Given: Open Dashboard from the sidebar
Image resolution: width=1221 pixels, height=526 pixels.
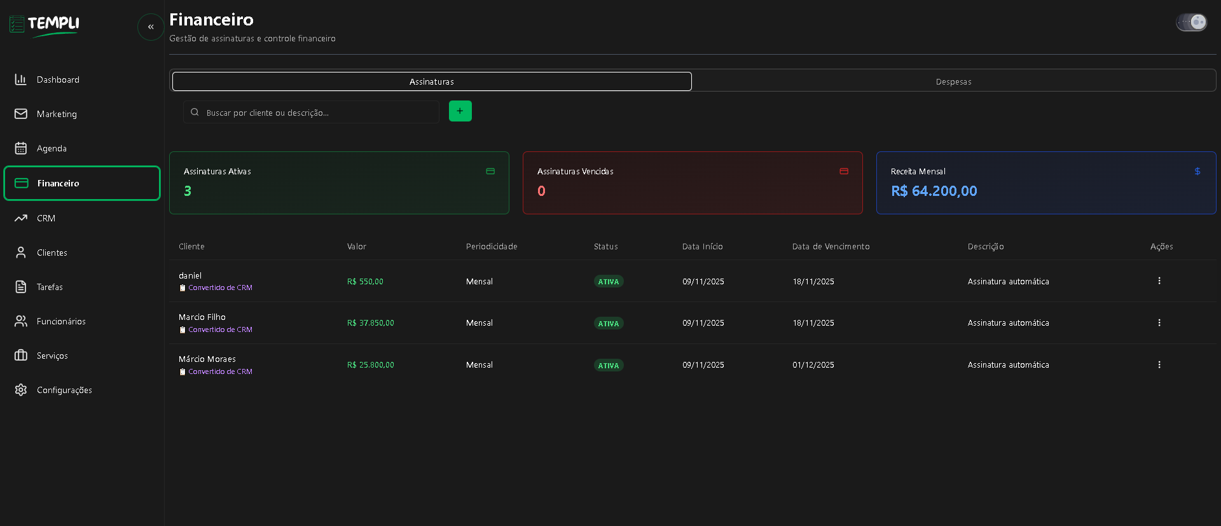Looking at the screenshot, I should [x=82, y=80].
